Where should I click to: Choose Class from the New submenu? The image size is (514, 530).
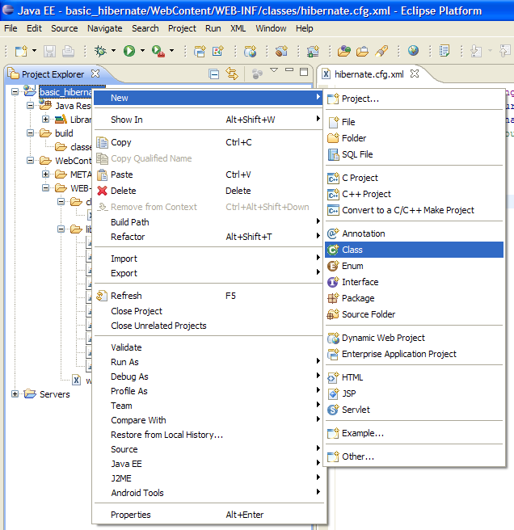click(414, 250)
